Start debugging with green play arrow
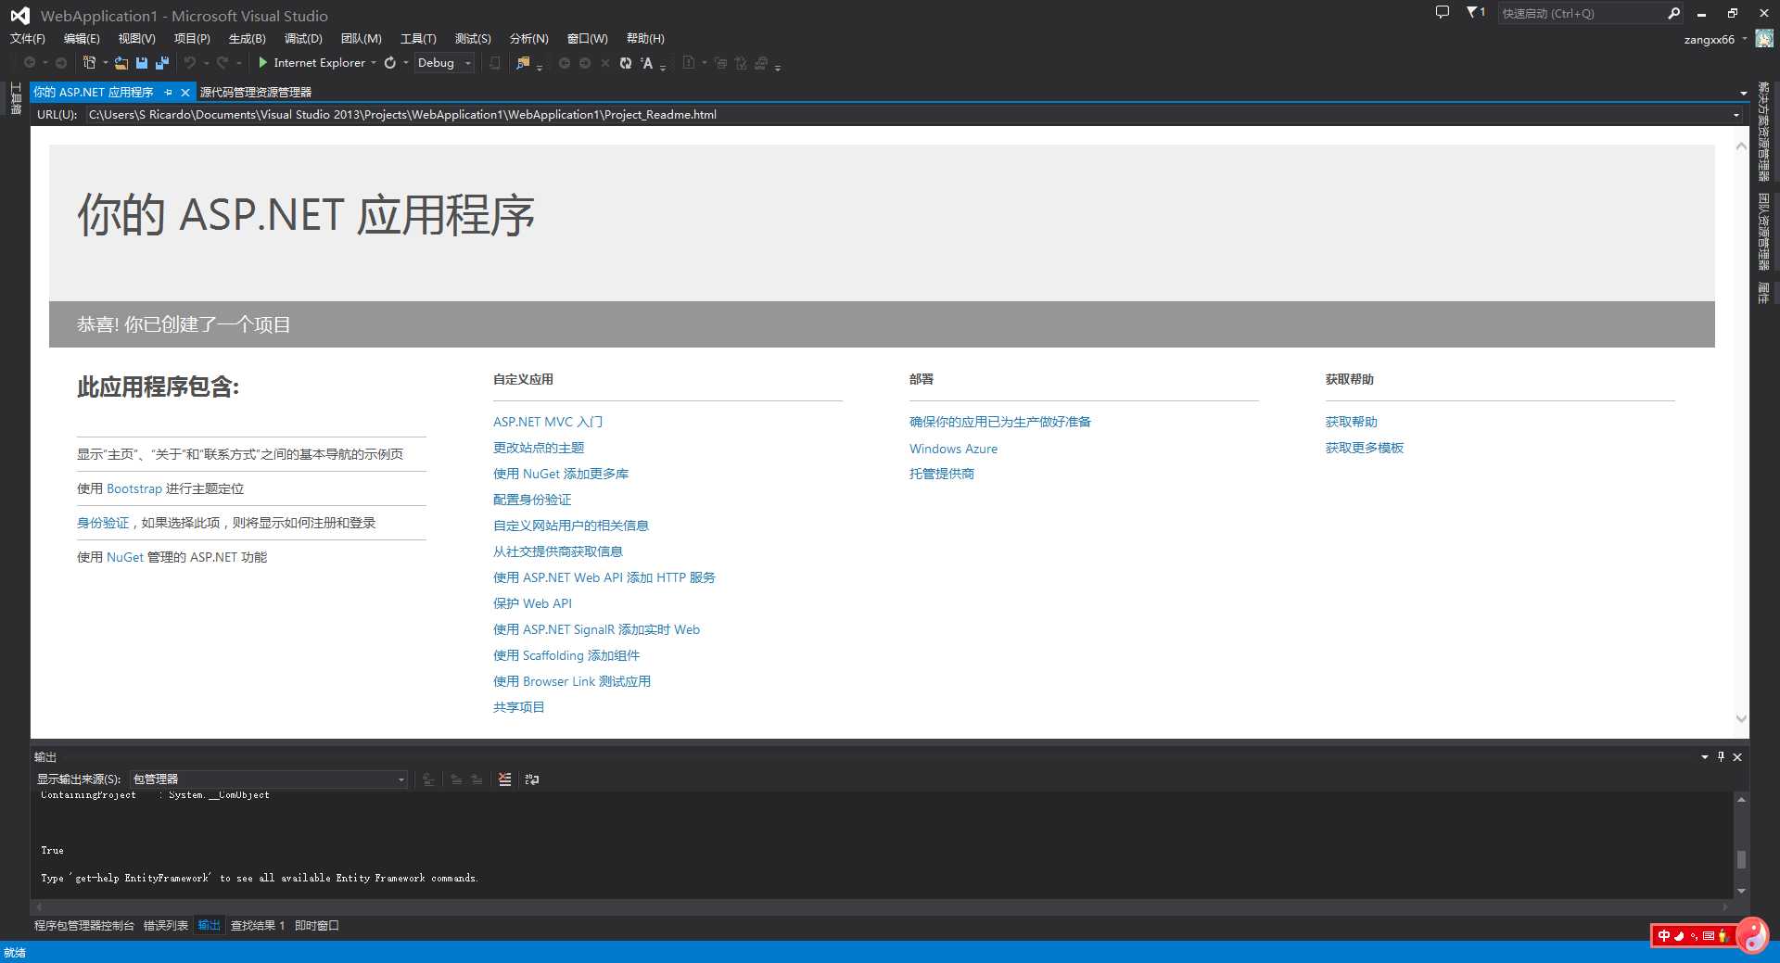This screenshot has height=963, width=1780. click(263, 63)
